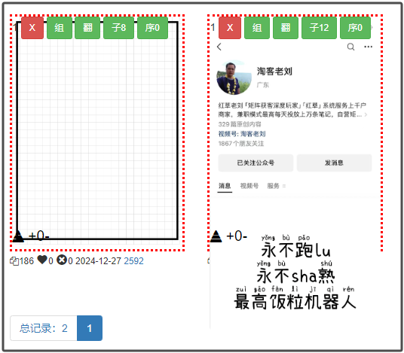Click the back arrow in the profile screenshot

pos(219,47)
